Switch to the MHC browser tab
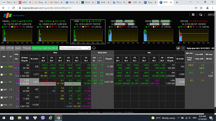This screenshot has height=121, width=216. click(25, 2)
